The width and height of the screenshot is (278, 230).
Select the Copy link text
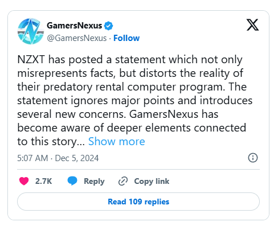pyautogui.click(x=152, y=182)
